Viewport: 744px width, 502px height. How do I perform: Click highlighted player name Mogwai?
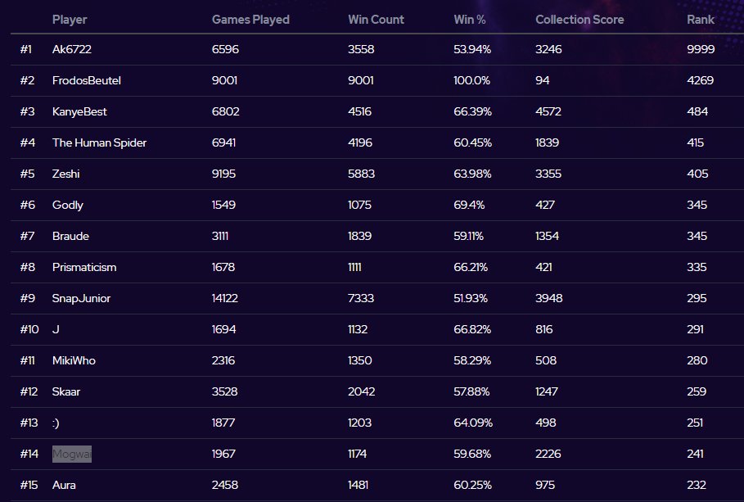[72, 454]
